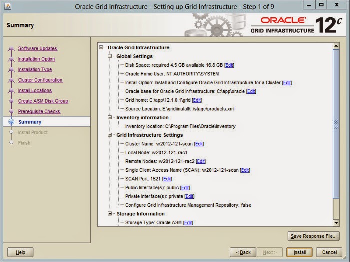Select the Oracle Home User row

(172, 74)
